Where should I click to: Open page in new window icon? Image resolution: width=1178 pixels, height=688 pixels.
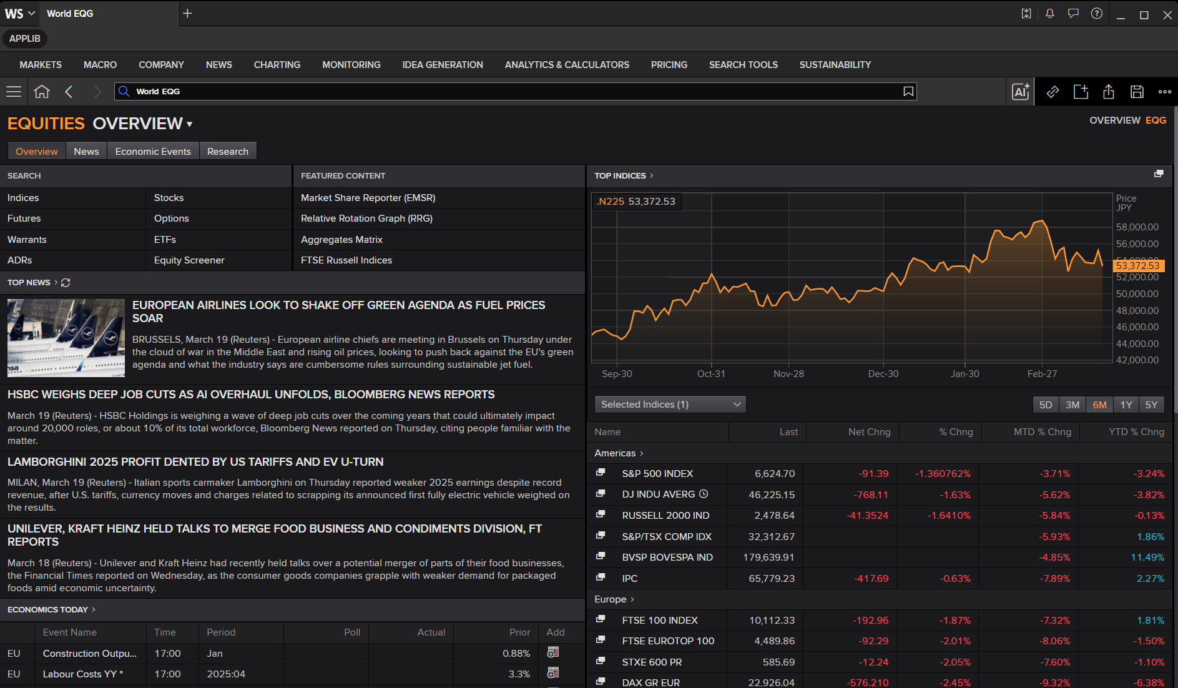tap(1081, 92)
